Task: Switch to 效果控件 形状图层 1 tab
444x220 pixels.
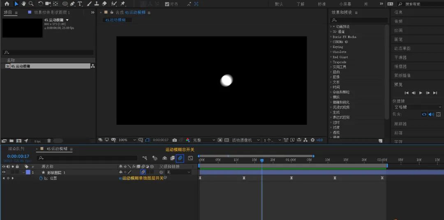Action: [x=52, y=12]
